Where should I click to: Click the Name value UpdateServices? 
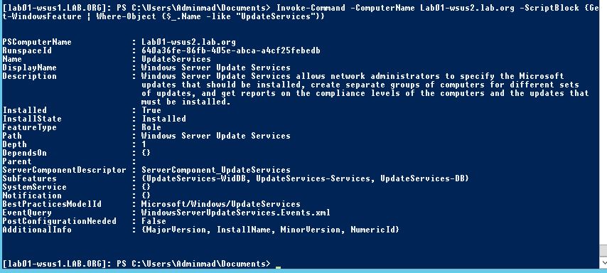[x=176, y=59]
